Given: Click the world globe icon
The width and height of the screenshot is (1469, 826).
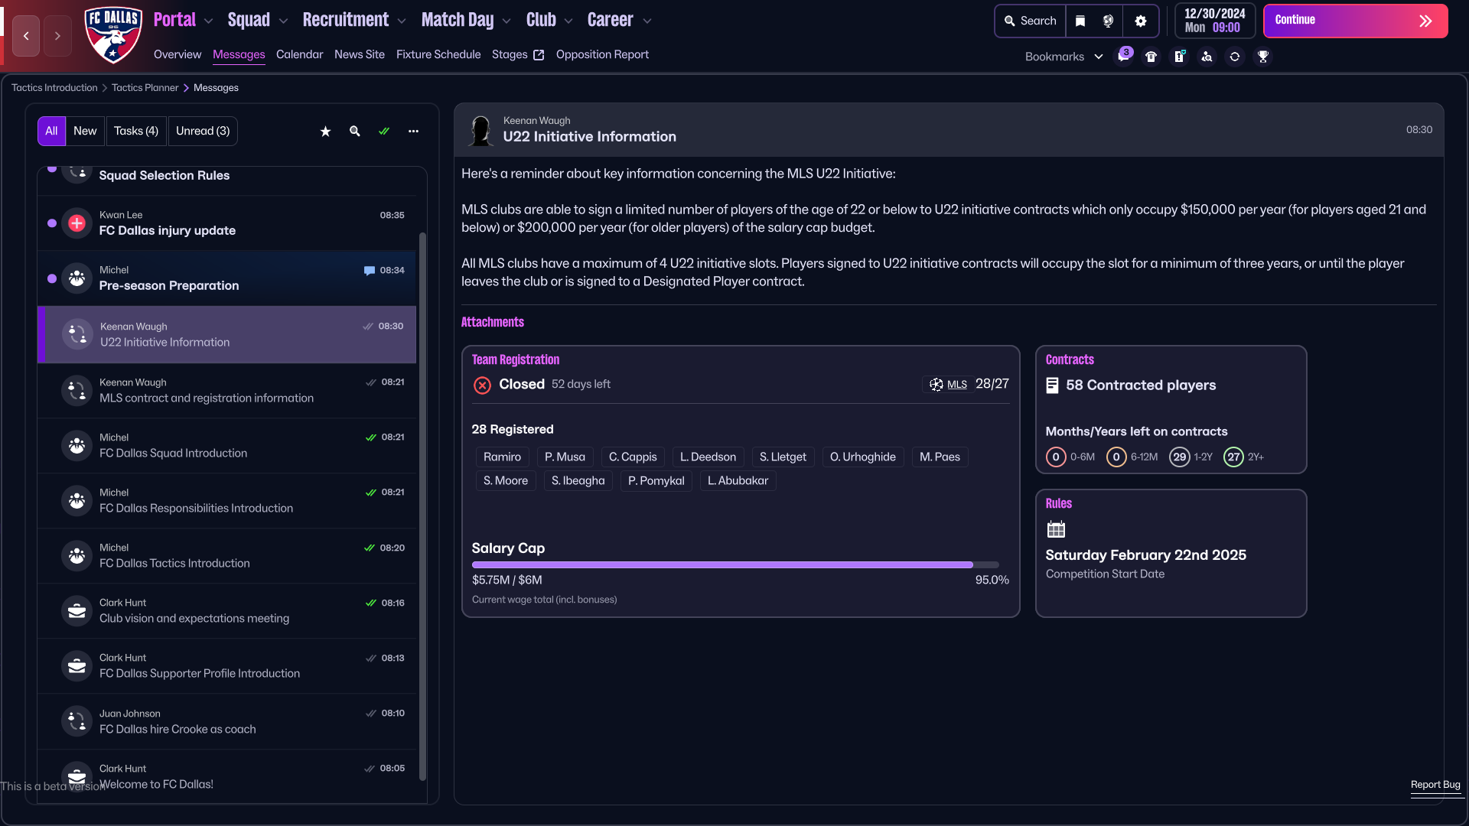Looking at the screenshot, I should point(1108,21).
